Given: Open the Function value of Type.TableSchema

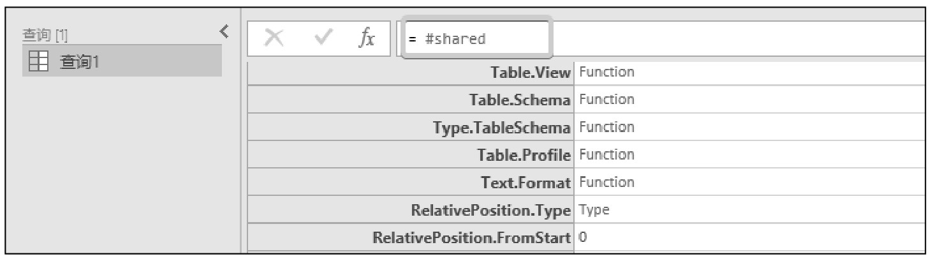Looking at the screenshot, I should (606, 127).
